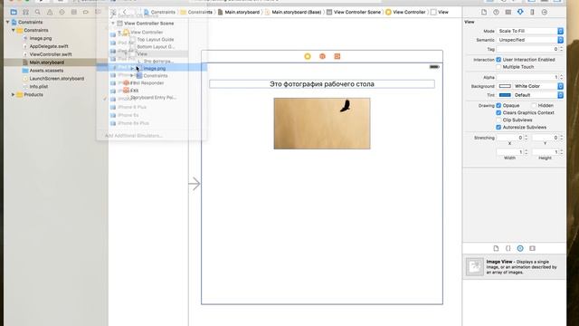Click the Stretching Height field
579x326 pixels.
pos(546,152)
